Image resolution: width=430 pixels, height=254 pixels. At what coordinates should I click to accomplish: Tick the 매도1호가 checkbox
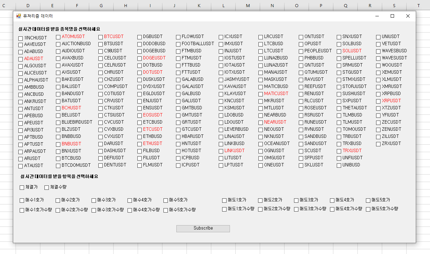[x=224, y=200]
